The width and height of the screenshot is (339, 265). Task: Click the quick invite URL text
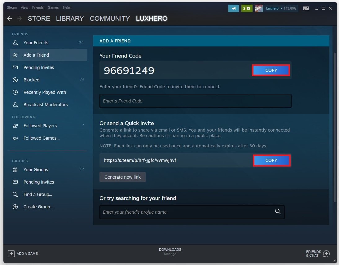(140, 160)
